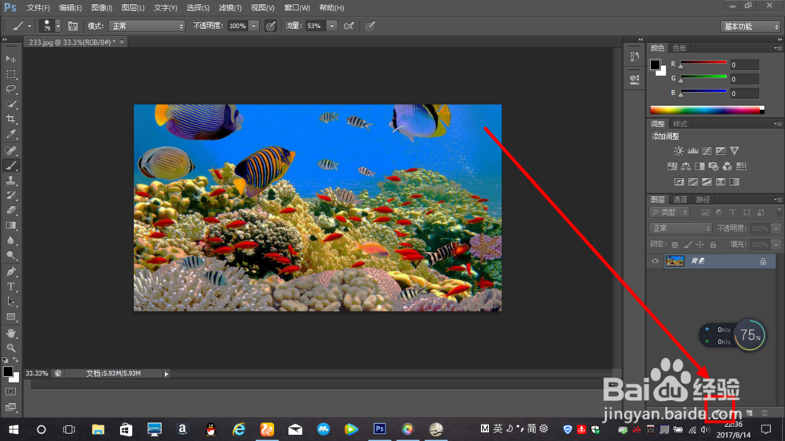Select the Zoom tool in toolbox
Image resolution: width=785 pixels, height=441 pixels.
coord(10,348)
